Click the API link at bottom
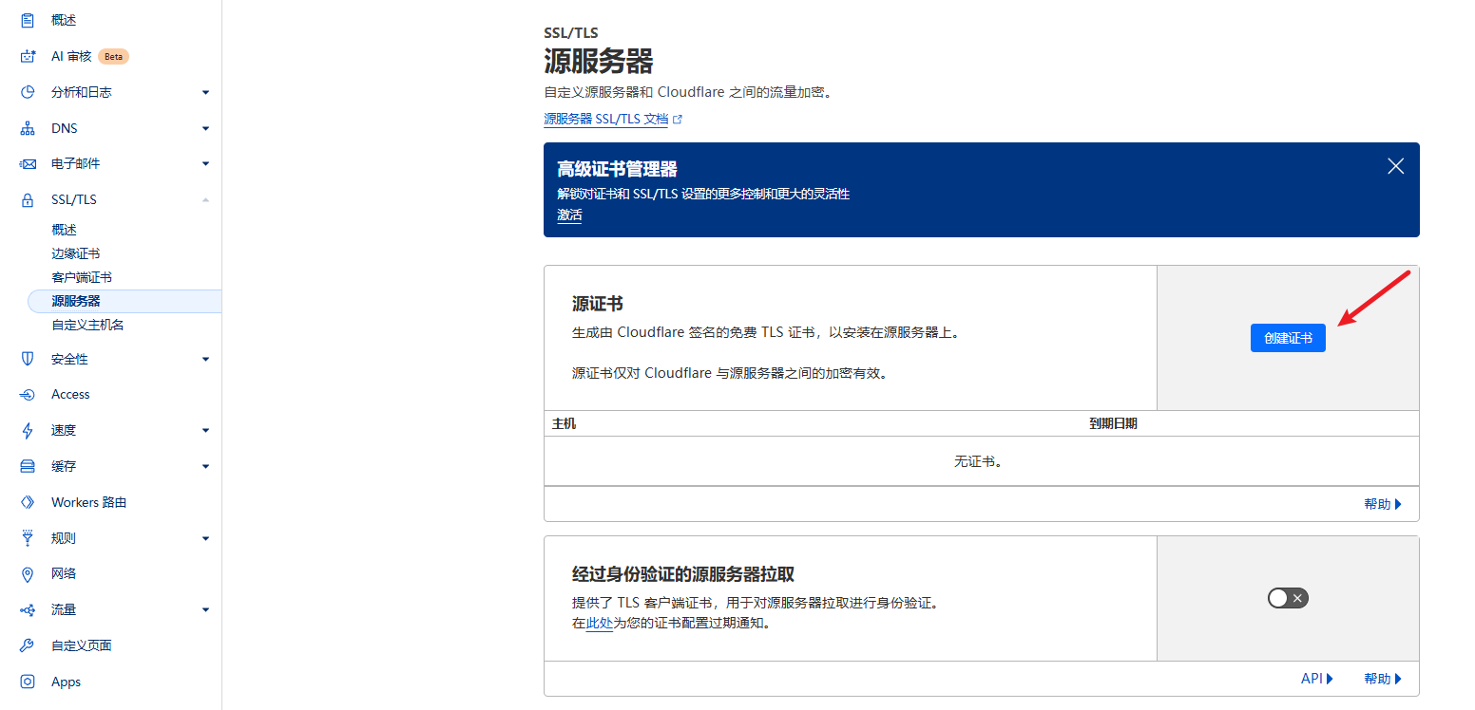Image resolution: width=1475 pixels, height=710 pixels. pos(1317,679)
